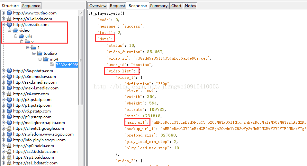307x166 pixels.
Task: Select the http://mail.qkcorp.qiku.com host
Action: tap(39, 123)
